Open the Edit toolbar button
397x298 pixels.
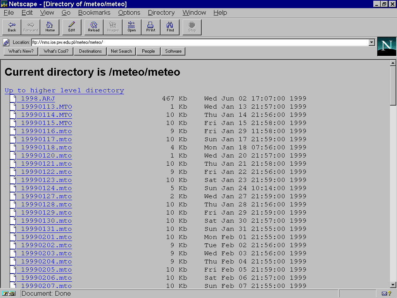click(x=72, y=27)
